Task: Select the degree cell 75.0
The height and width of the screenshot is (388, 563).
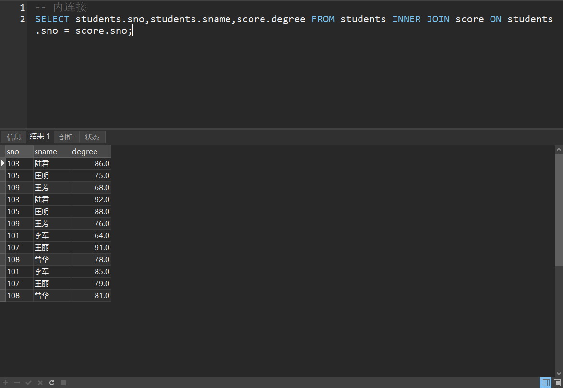Action: coord(91,175)
